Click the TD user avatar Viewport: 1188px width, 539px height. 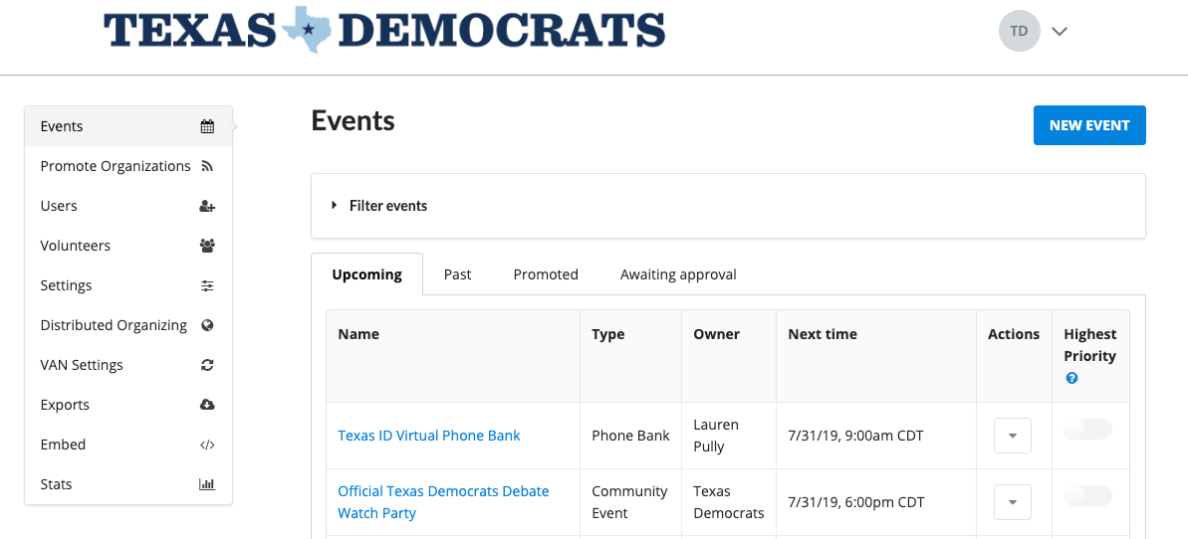coord(1019,31)
